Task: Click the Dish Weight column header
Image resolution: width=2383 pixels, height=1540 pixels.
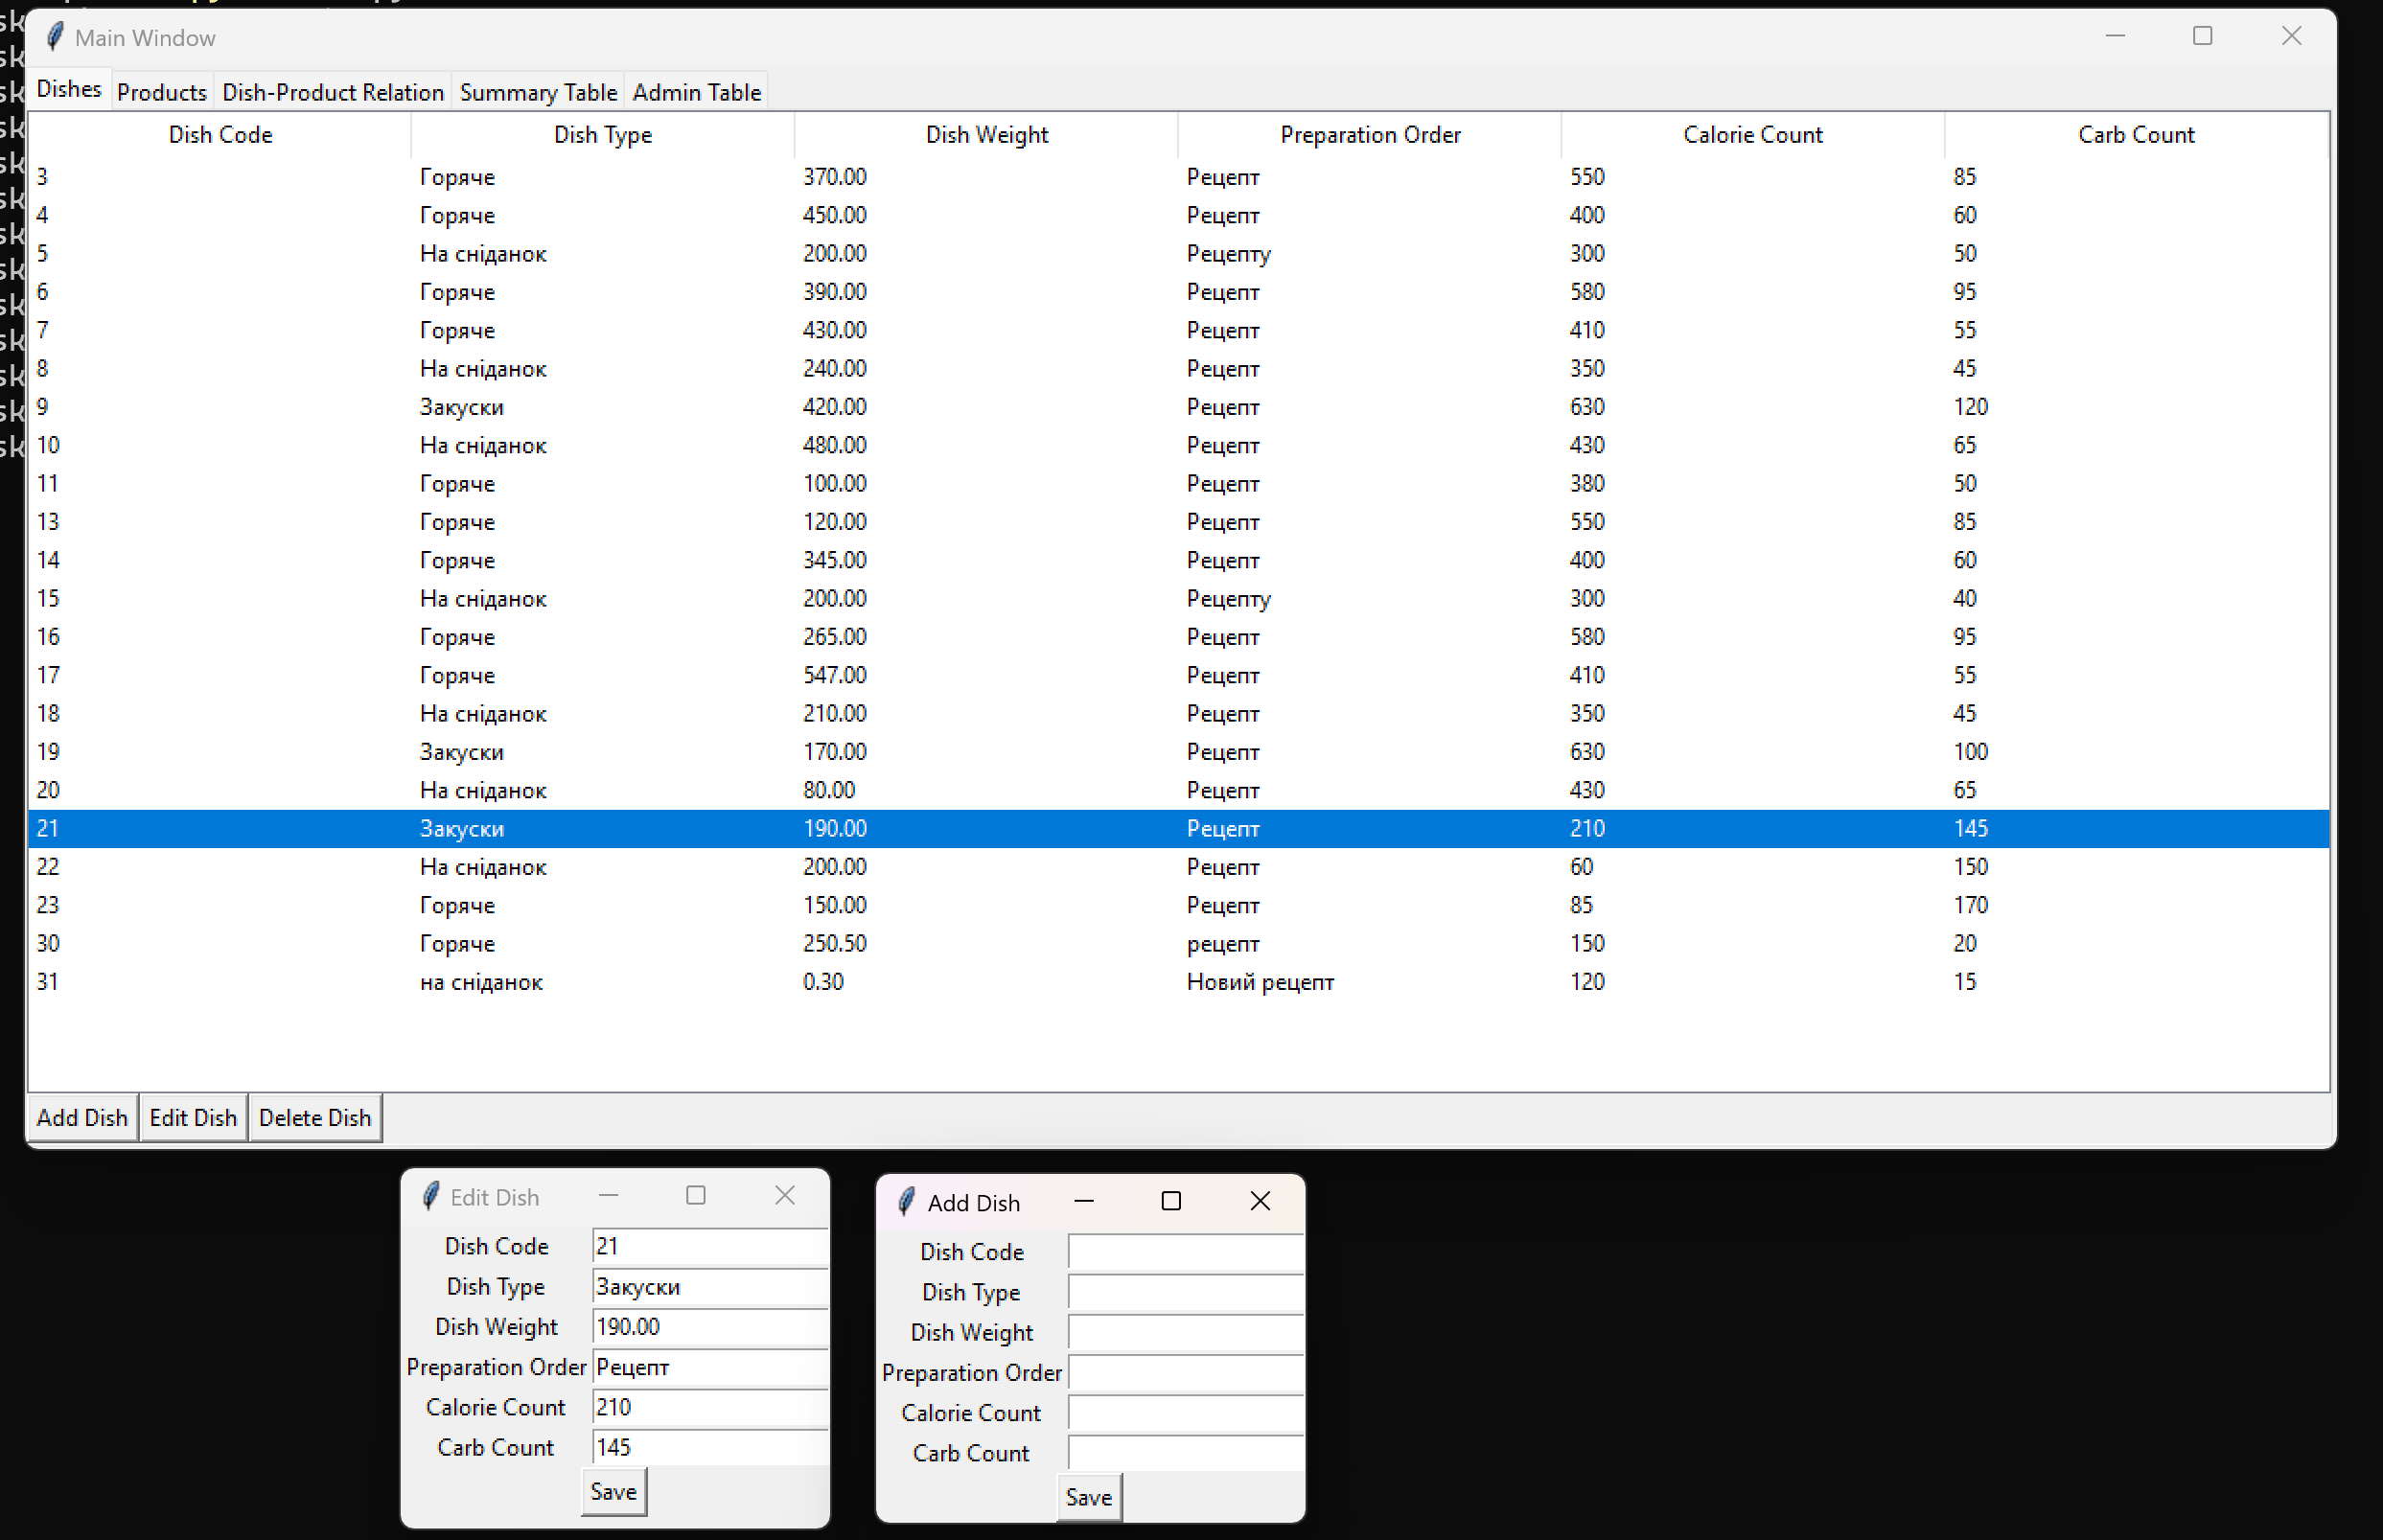Action: click(986, 134)
